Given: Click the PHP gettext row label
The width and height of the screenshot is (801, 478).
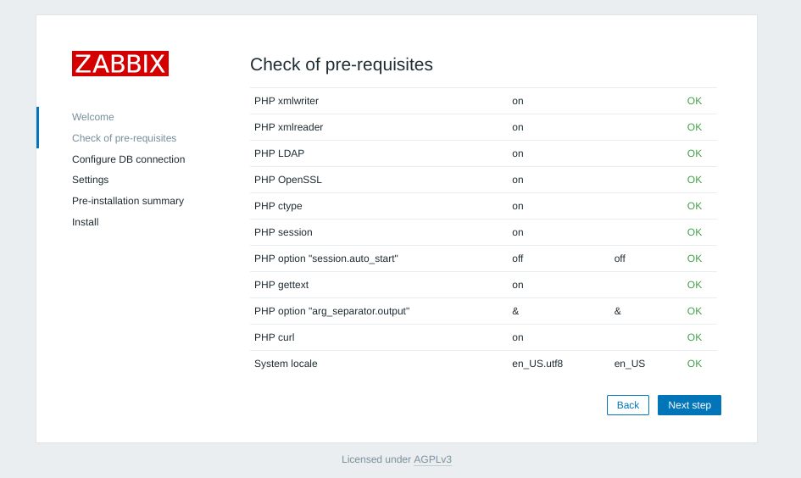Looking at the screenshot, I should (281, 285).
